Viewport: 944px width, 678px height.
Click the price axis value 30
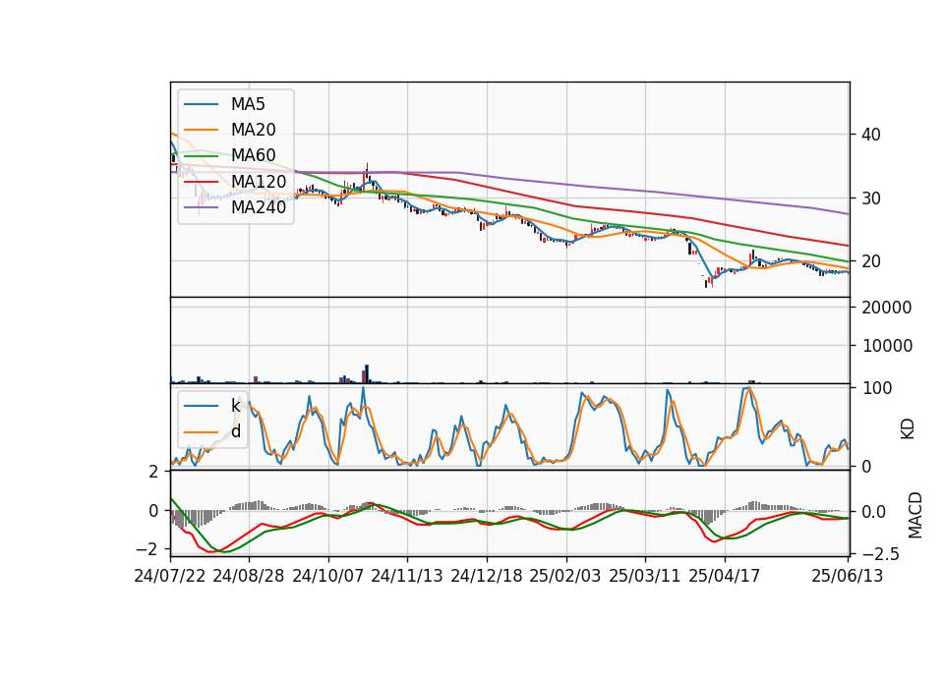click(871, 198)
